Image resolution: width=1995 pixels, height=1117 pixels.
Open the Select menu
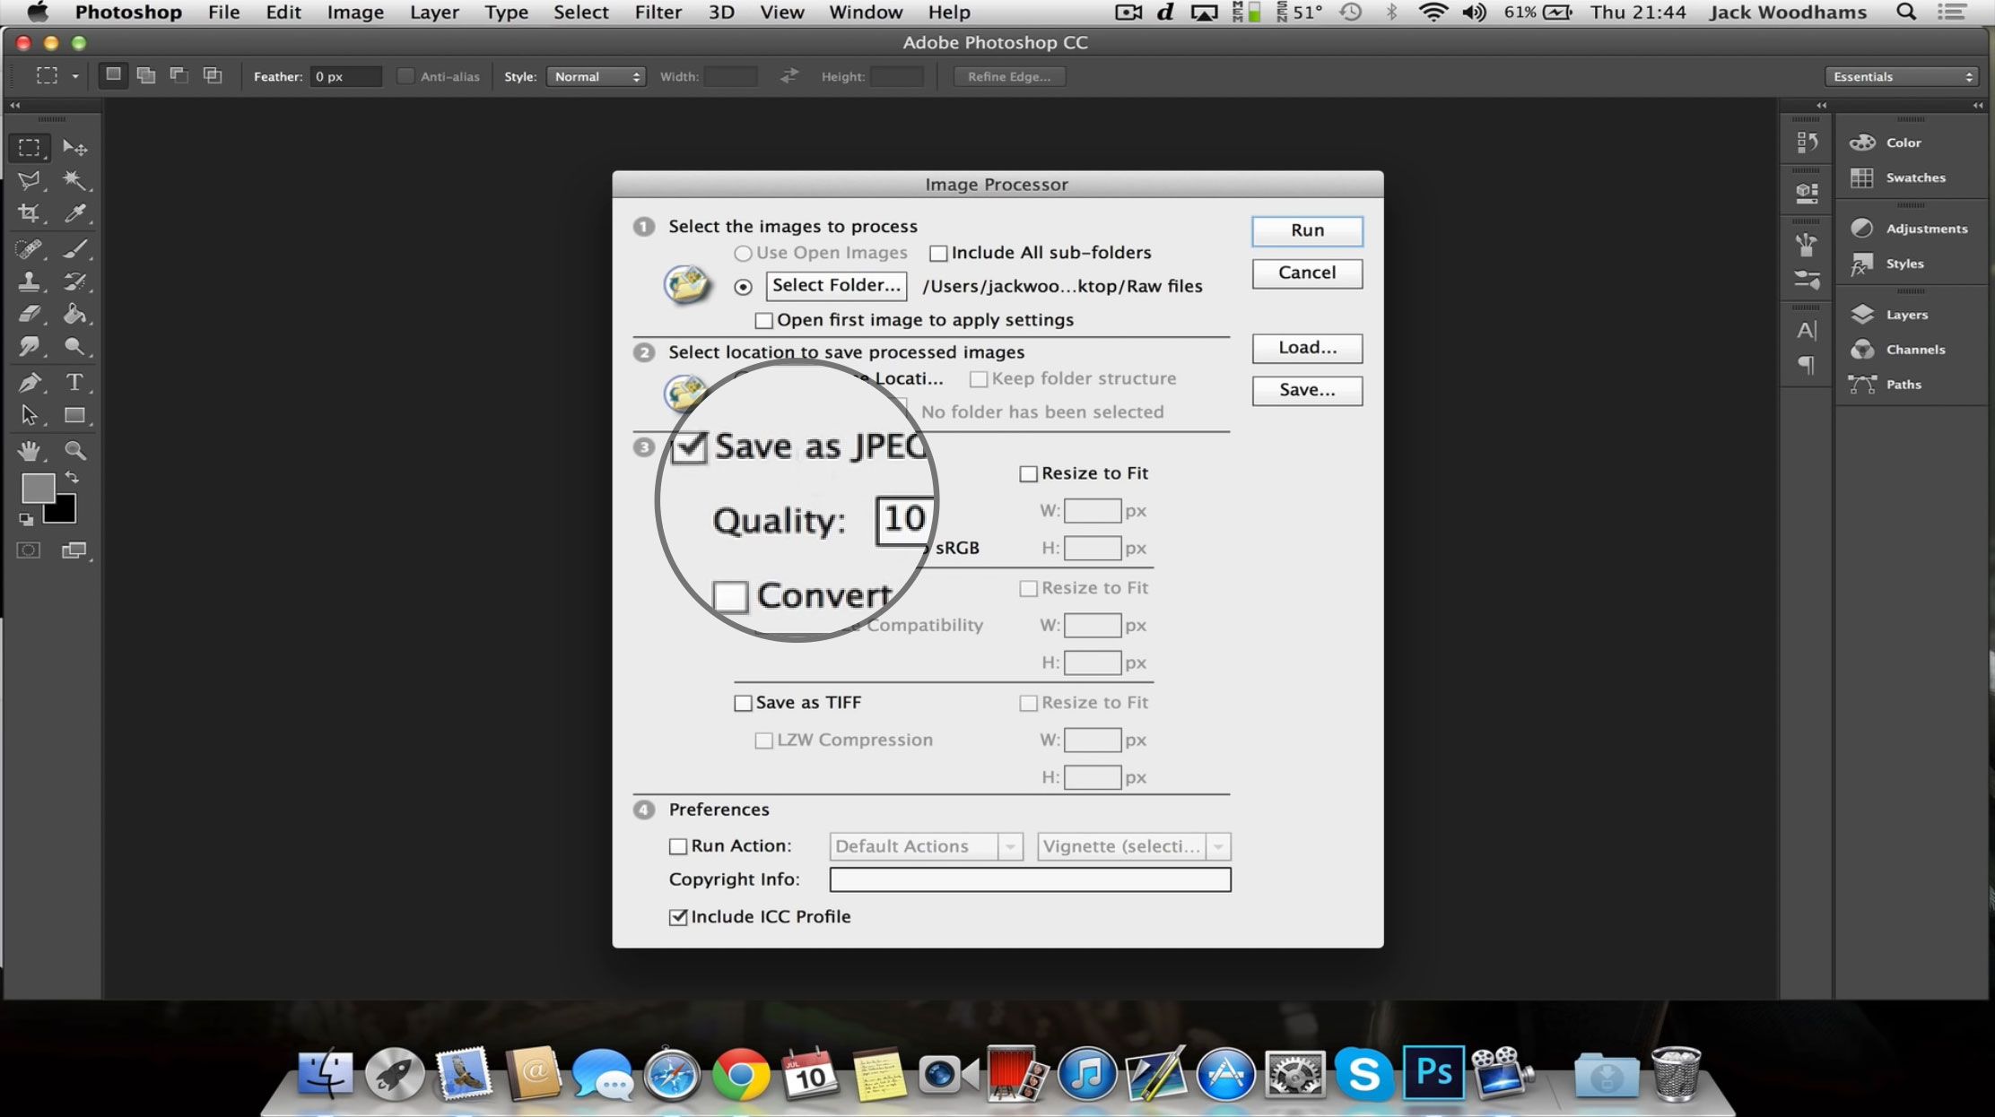click(579, 13)
